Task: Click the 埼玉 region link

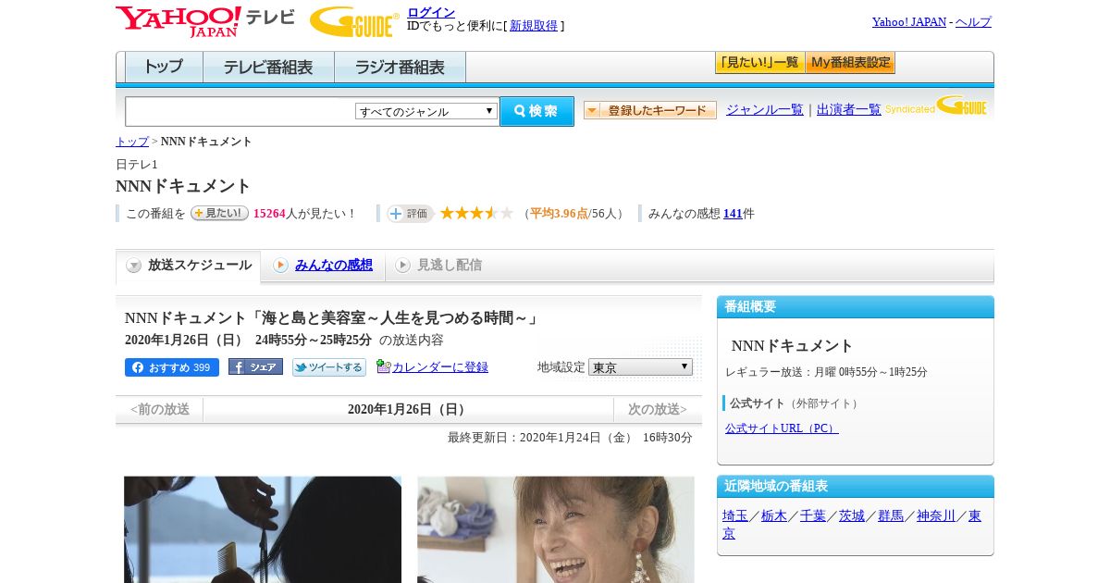Action: click(x=735, y=516)
